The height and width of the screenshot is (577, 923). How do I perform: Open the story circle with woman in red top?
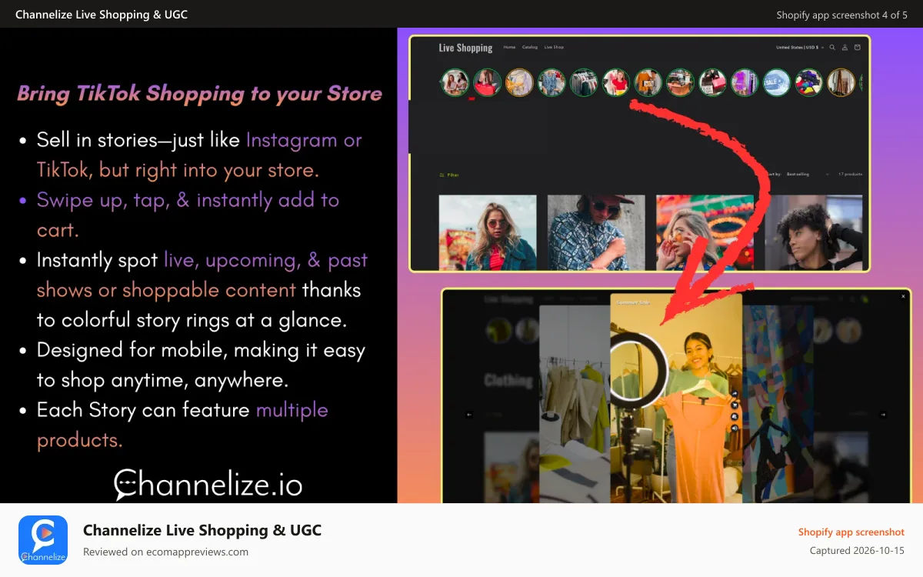[x=616, y=82]
